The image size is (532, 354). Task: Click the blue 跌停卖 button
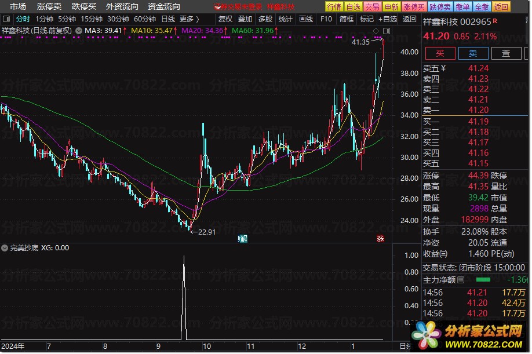pyautogui.click(x=440, y=7)
